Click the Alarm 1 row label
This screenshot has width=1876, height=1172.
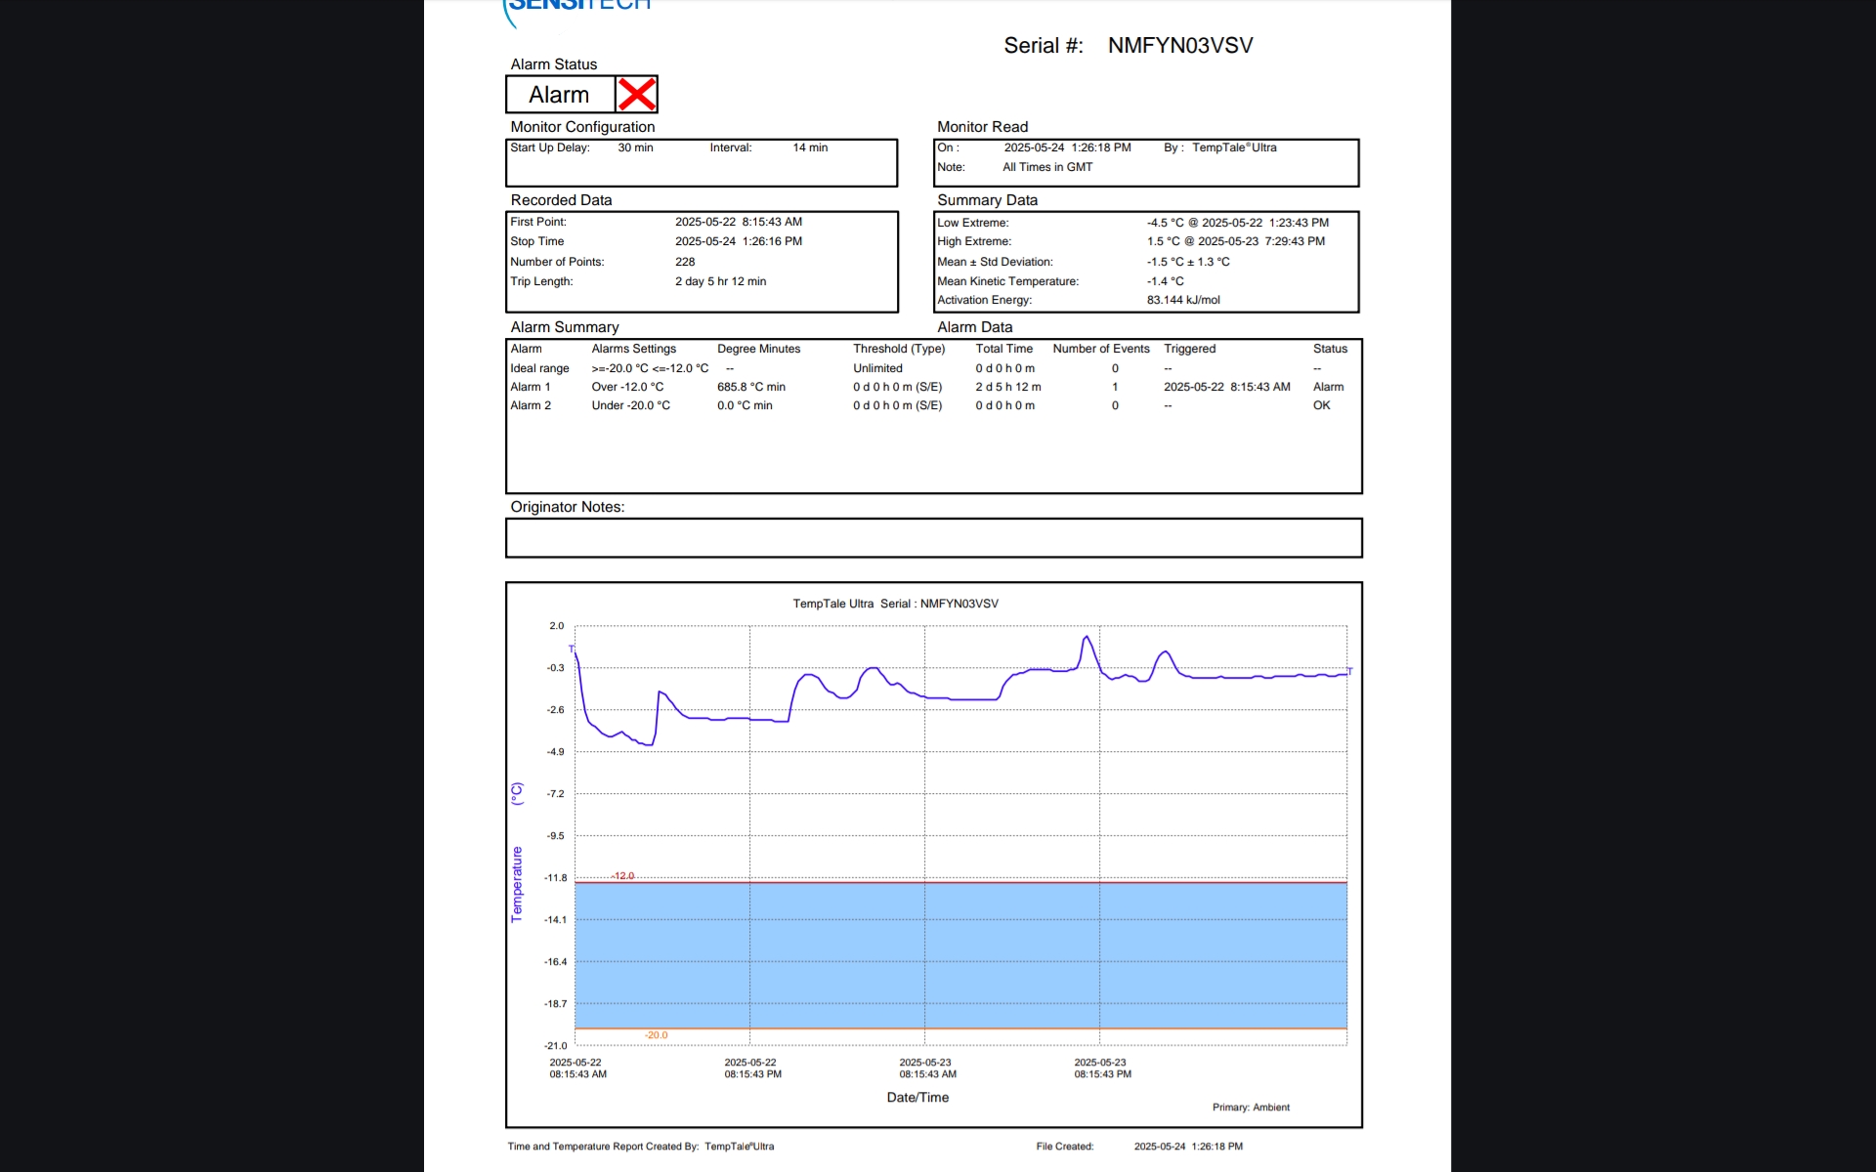click(x=531, y=387)
